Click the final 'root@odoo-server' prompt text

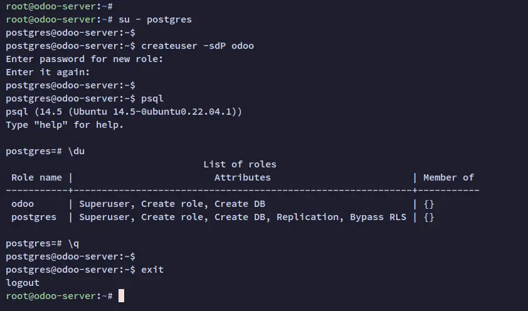pos(51,296)
